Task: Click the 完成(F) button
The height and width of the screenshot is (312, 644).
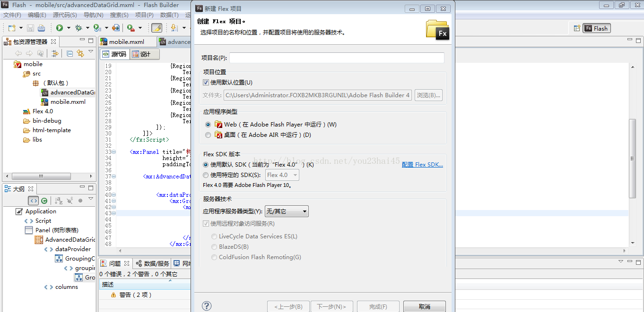Action: [x=378, y=307]
